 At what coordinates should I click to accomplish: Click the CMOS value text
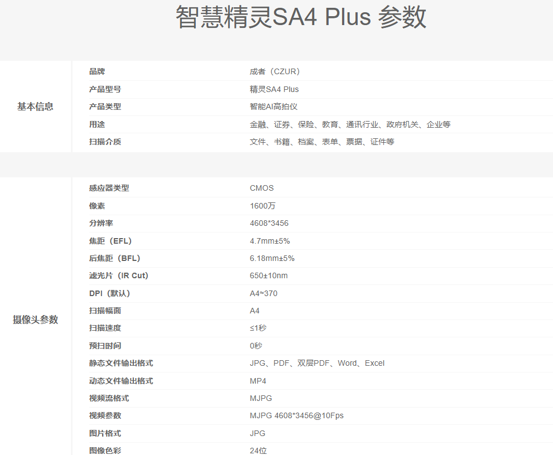262,188
